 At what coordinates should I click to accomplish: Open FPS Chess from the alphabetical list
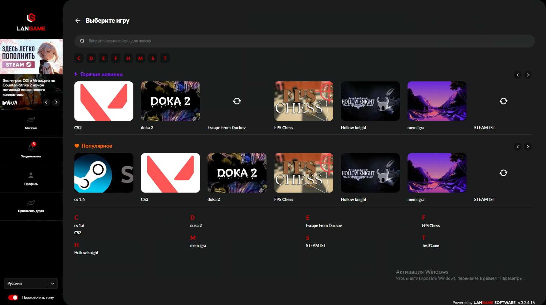pos(431,226)
